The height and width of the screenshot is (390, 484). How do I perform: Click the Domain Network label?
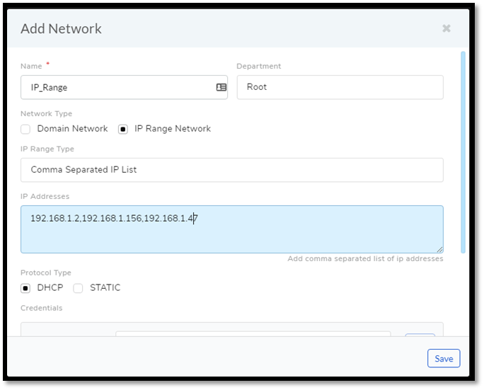click(x=73, y=129)
